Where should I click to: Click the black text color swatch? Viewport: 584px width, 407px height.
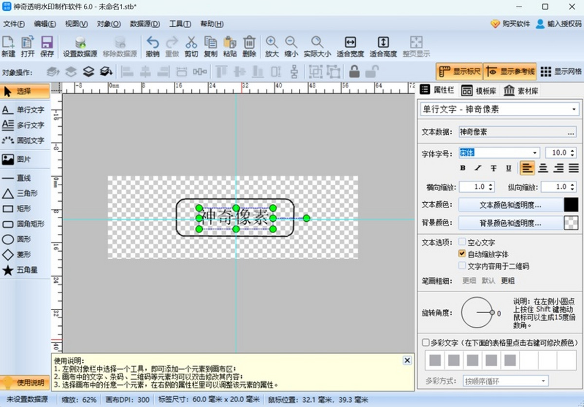(x=571, y=205)
